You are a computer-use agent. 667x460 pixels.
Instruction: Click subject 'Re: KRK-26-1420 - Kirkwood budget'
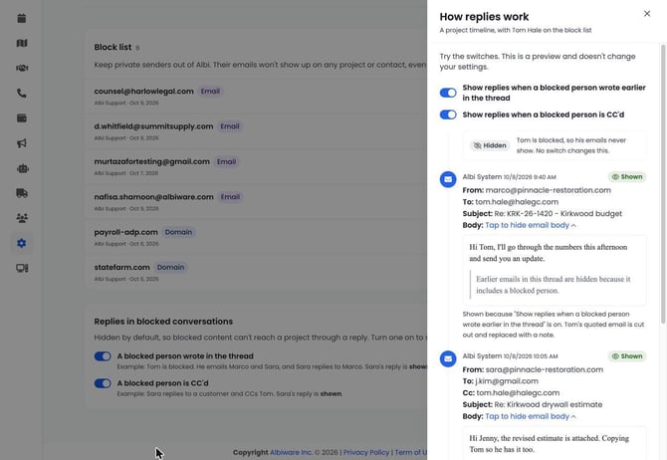point(557,214)
